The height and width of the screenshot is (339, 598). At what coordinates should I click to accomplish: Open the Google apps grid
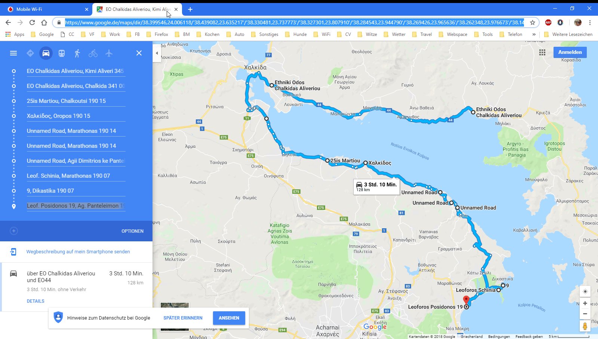[x=542, y=52]
